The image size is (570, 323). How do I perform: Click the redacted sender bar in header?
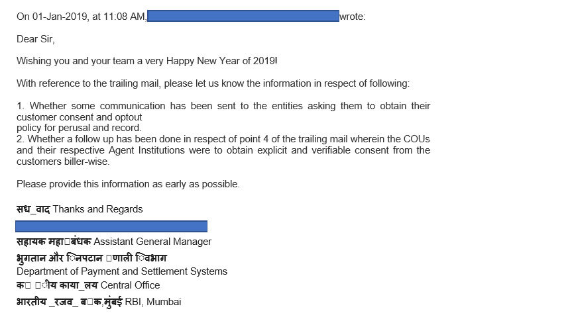243,17
